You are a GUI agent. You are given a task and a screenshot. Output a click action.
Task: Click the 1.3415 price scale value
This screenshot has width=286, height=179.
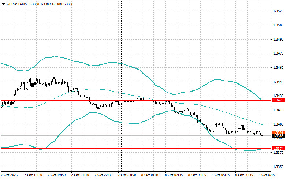[x=278, y=110]
